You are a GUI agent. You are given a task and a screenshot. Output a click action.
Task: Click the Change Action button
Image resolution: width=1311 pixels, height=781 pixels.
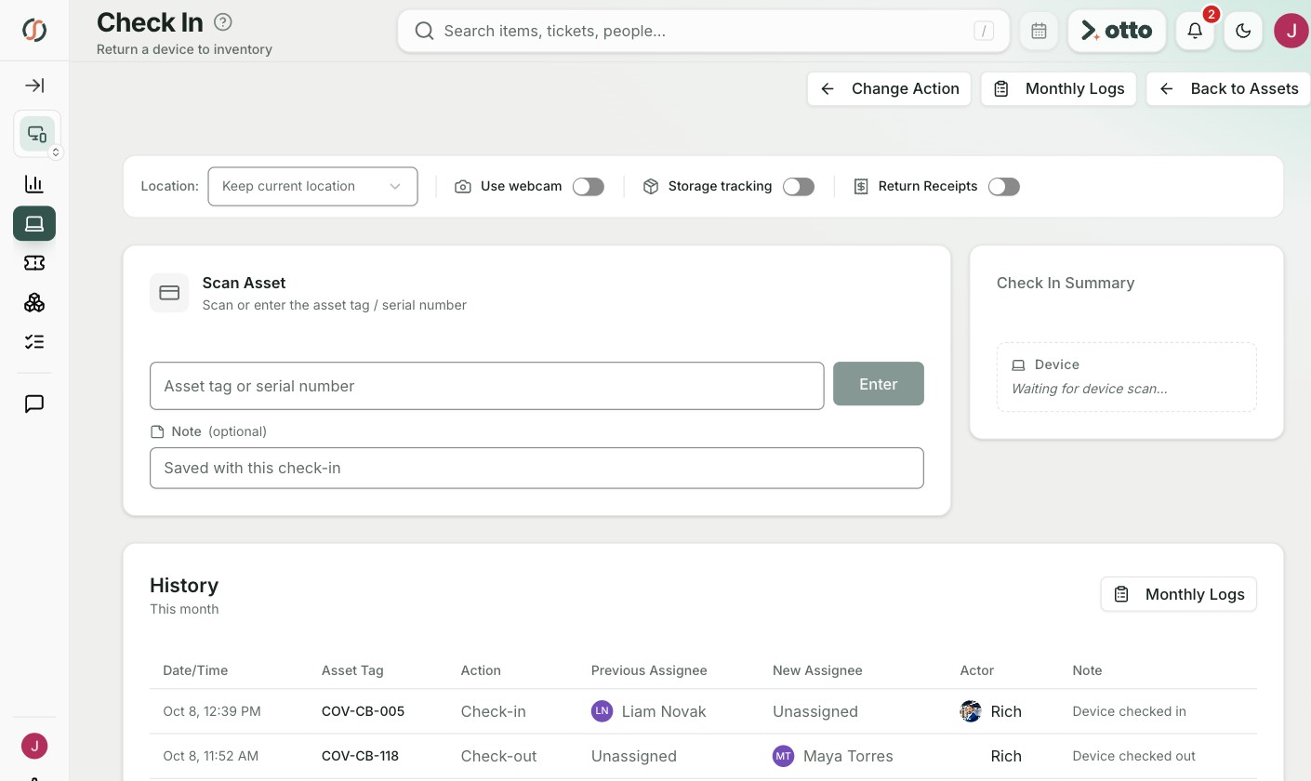tap(889, 89)
